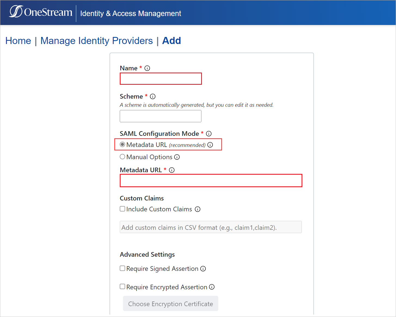Click info icon next to Include Custom Claims

click(198, 209)
